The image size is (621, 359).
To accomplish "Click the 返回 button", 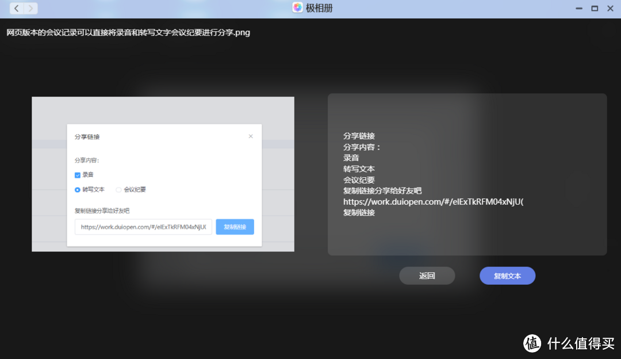I will pos(427,276).
